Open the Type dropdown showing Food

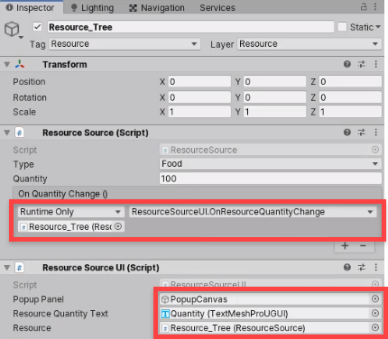point(270,164)
